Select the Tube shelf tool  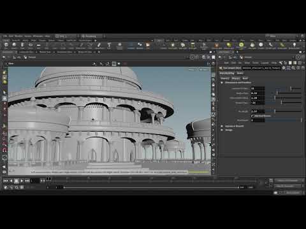pyautogui.click(x=22, y=45)
